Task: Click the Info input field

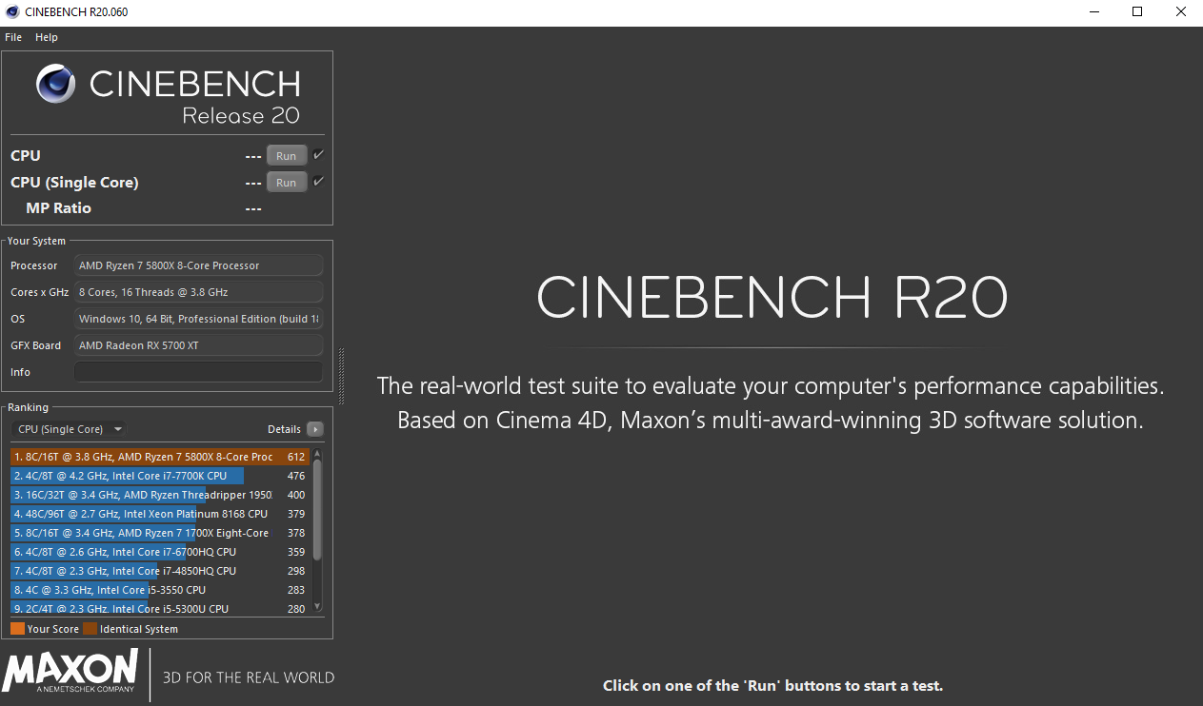Action: tap(198, 372)
